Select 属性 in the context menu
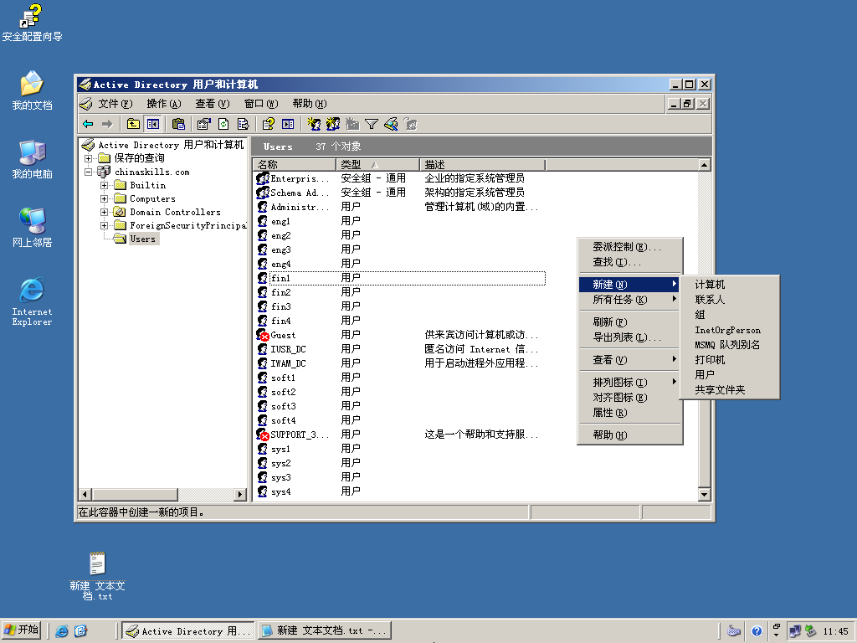 tap(629, 413)
